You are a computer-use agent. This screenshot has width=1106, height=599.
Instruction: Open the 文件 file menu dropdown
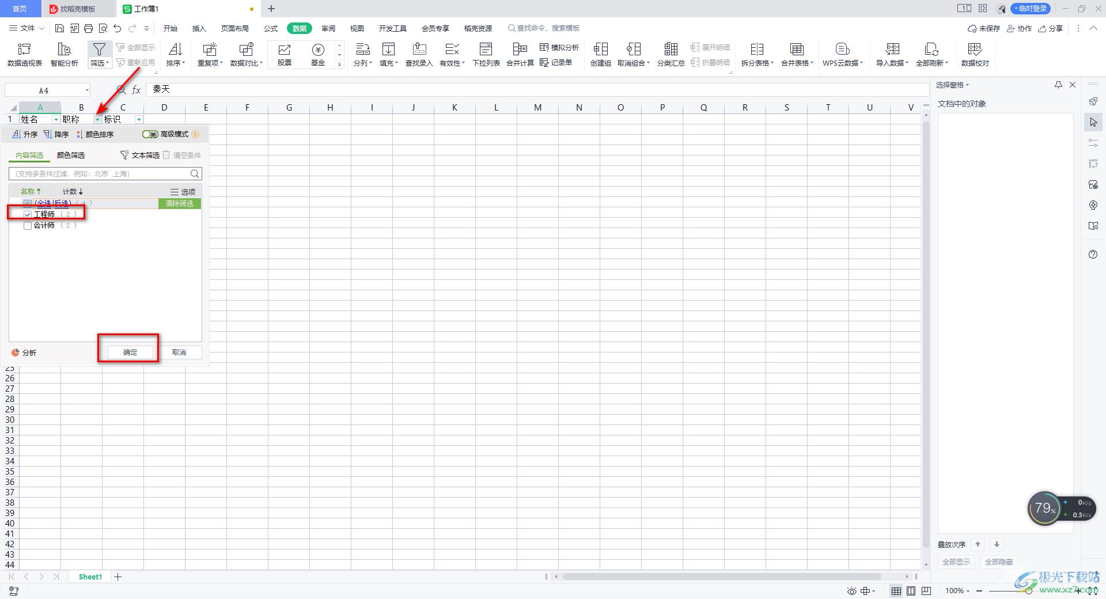point(25,28)
